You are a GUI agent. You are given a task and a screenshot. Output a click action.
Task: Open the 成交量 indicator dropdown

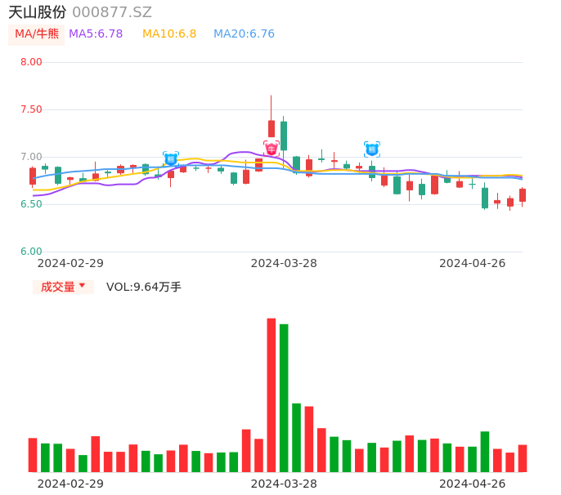pos(63,287)
